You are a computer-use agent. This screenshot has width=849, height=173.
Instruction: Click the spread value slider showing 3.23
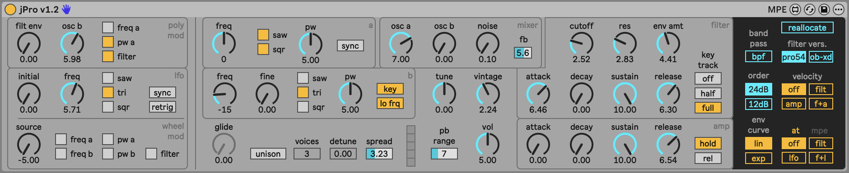coord(379,154)
